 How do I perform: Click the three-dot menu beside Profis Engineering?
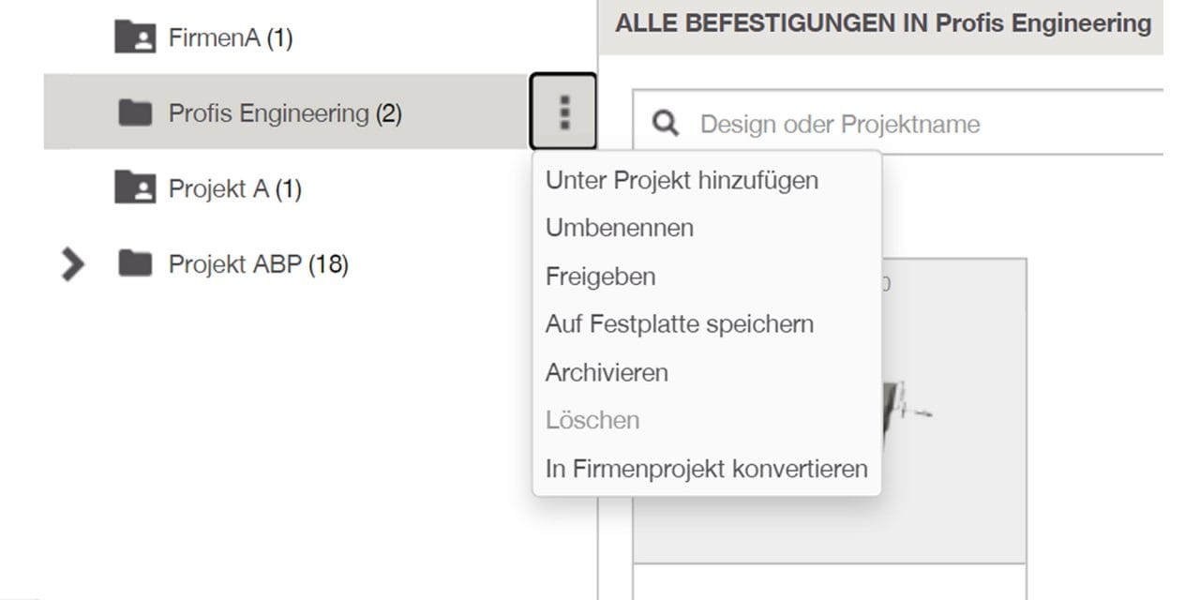[563, 112]
